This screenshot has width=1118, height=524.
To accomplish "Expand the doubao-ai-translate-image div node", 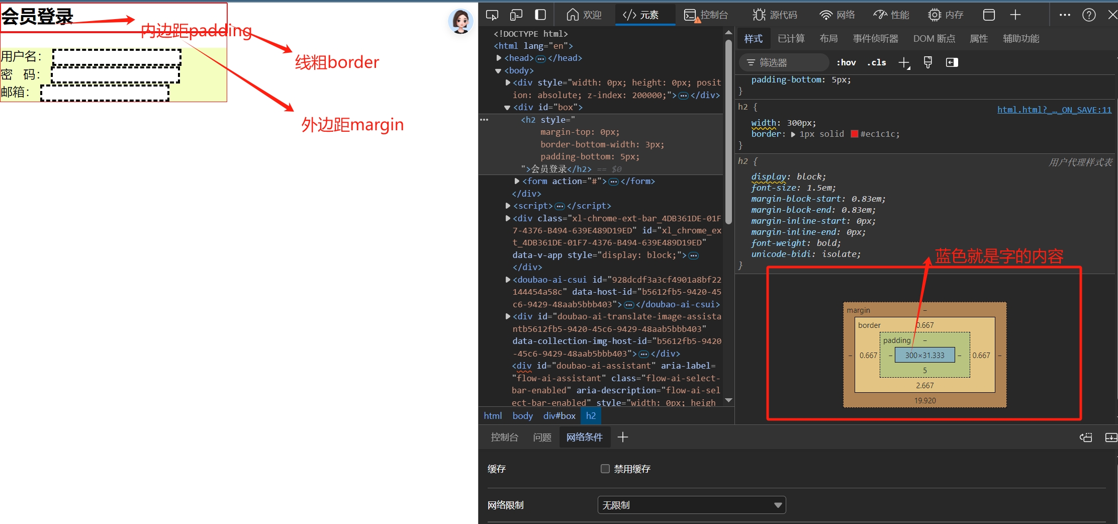I will (x=508, y=316).
